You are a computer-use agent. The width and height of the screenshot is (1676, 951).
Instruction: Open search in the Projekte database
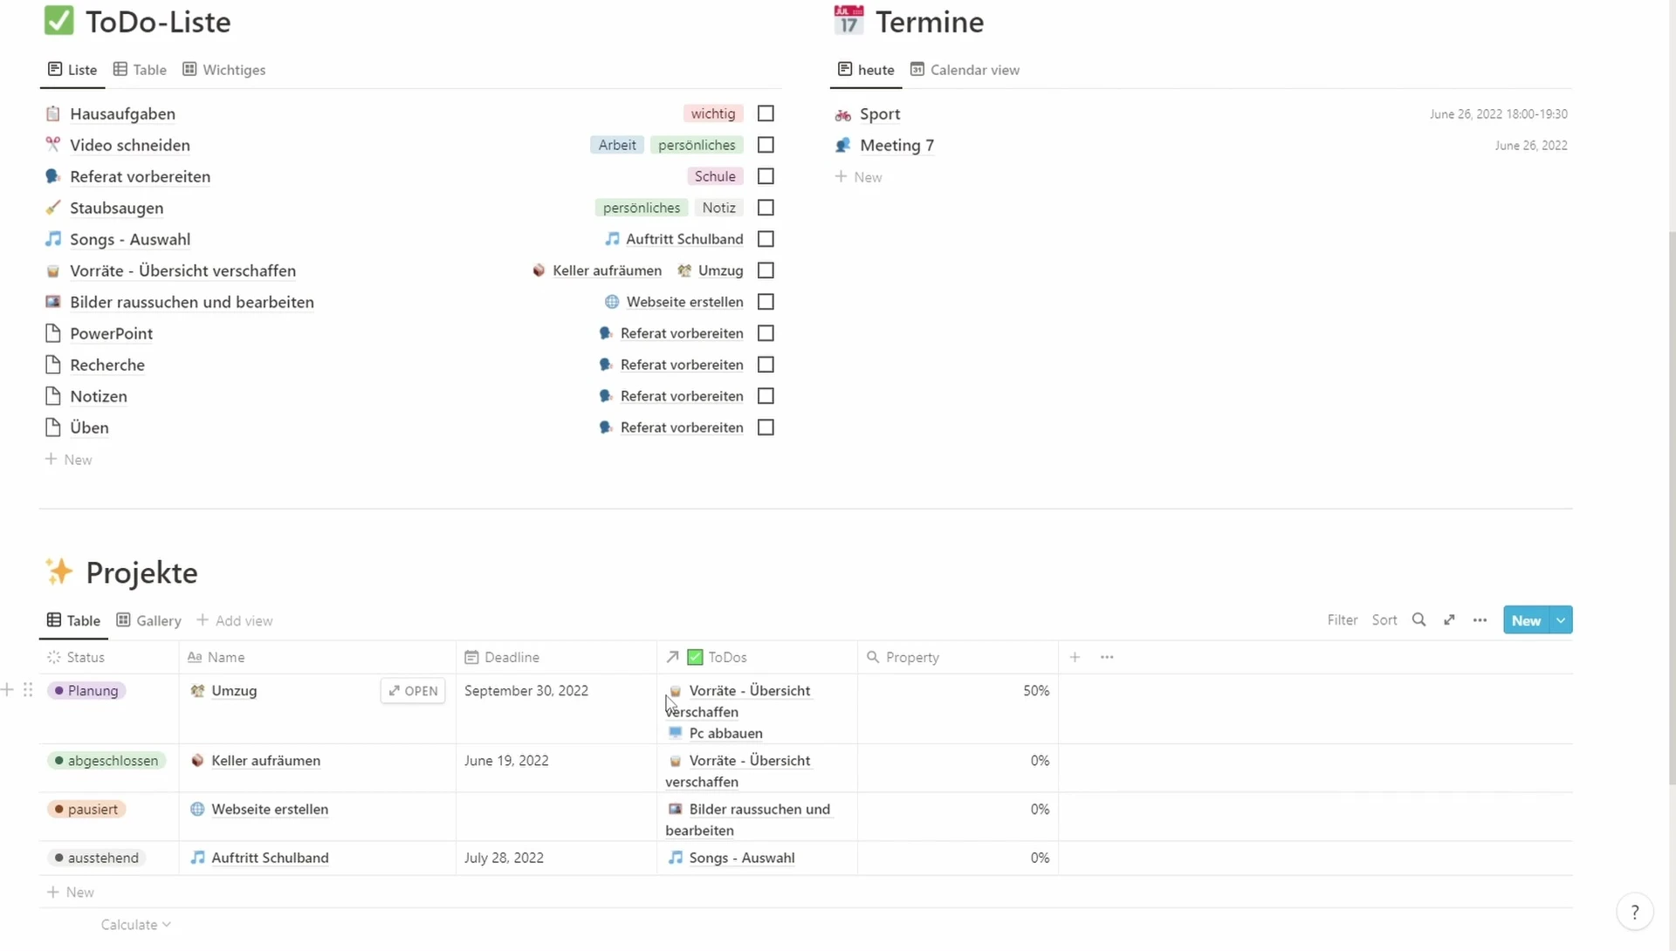[x=1418, y=619]
